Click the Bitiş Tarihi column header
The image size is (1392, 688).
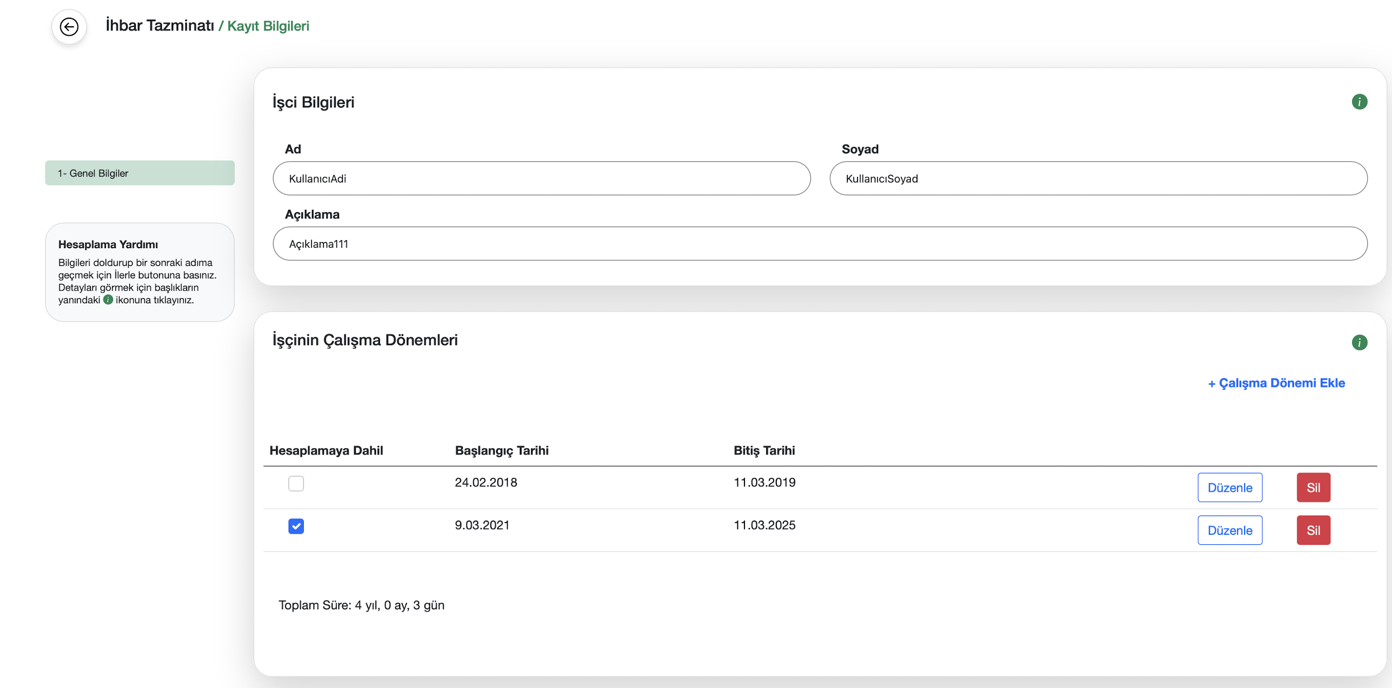(764, 450)
